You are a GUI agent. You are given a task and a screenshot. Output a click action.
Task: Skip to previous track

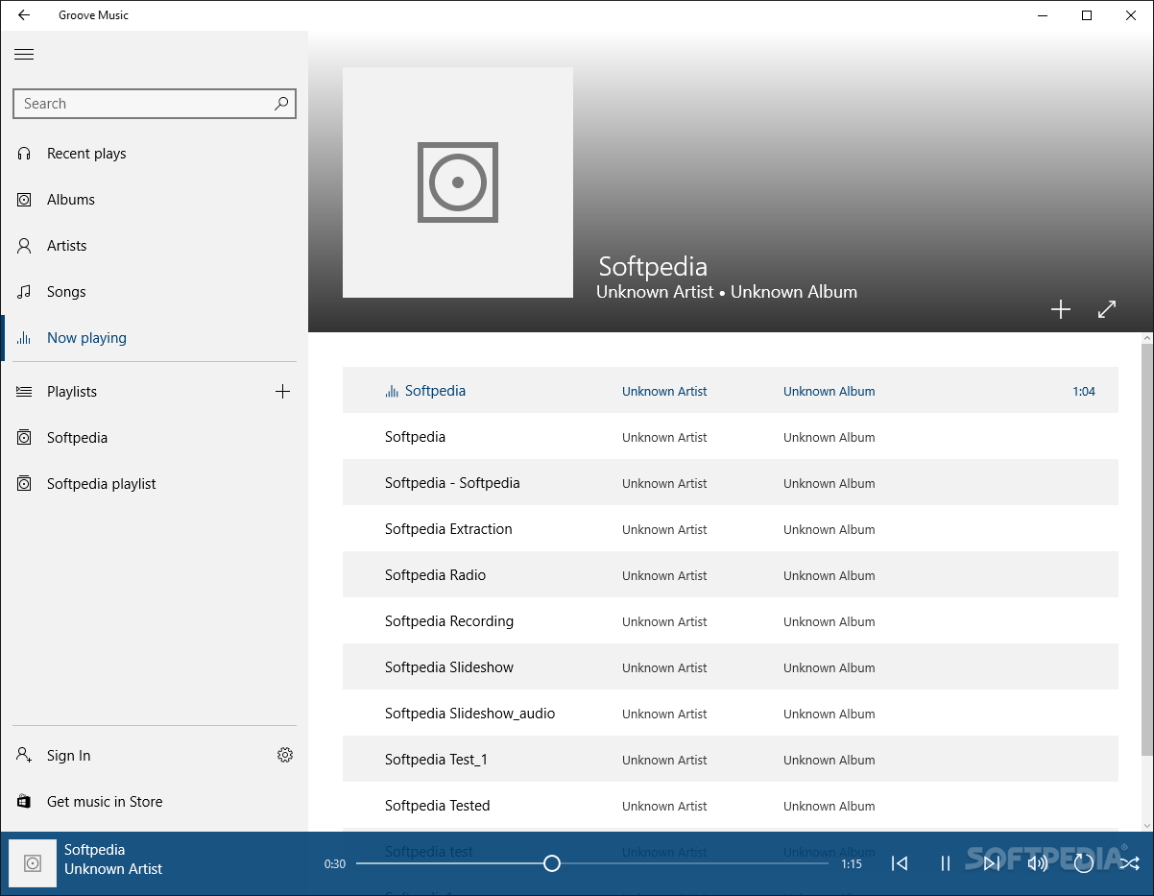pos(900,863)
